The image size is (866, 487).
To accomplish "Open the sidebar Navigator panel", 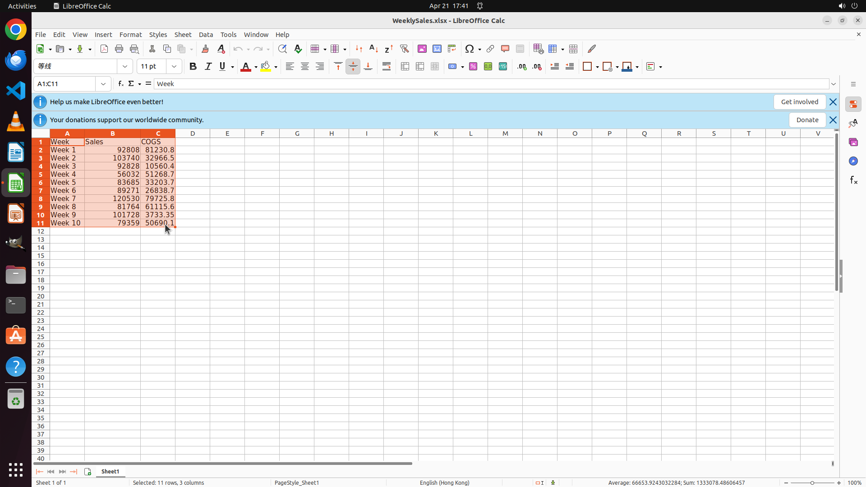I will pyautogui.click(x=853, y=161).
